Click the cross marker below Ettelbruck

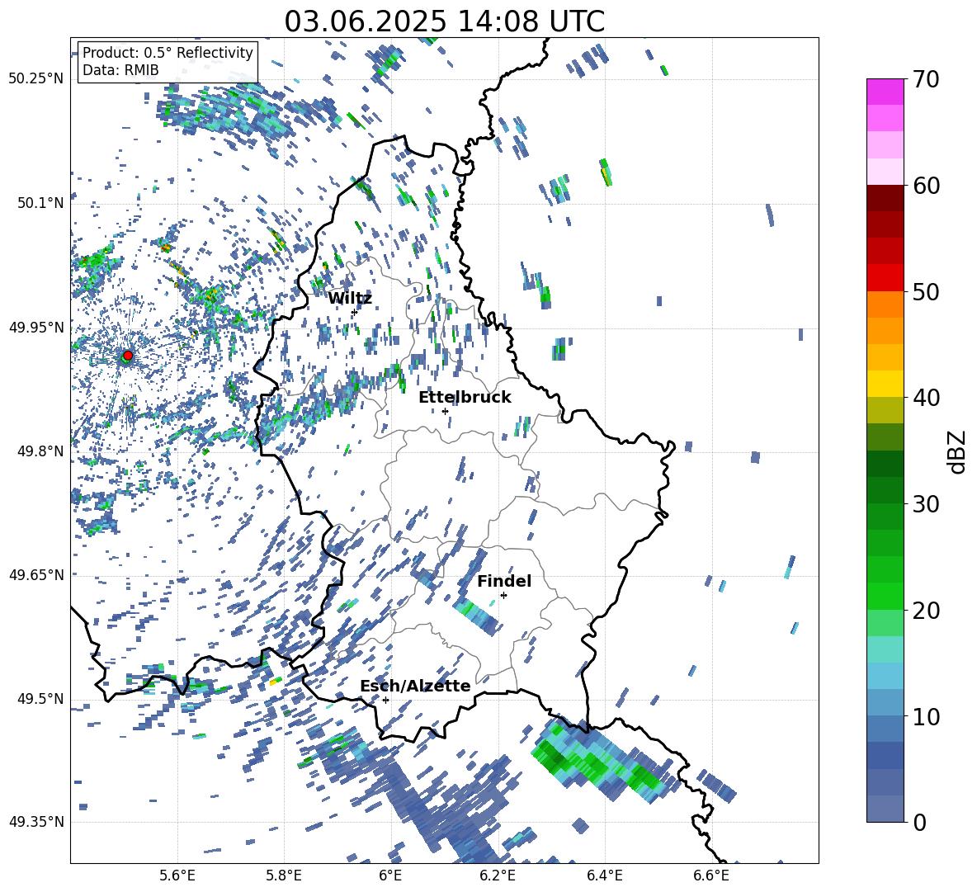(445, 411)
